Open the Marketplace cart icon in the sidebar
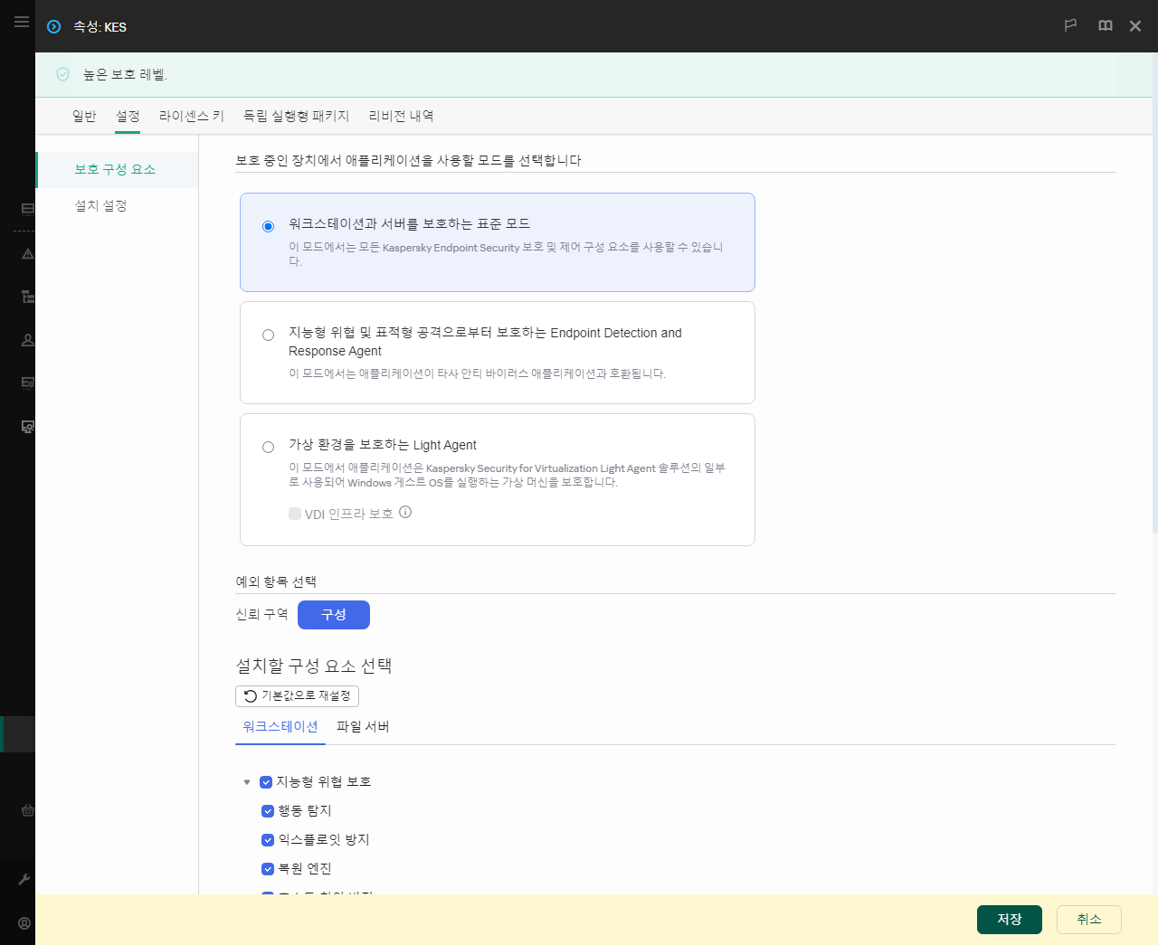1158x945 pixels. [x=27, y=810]
